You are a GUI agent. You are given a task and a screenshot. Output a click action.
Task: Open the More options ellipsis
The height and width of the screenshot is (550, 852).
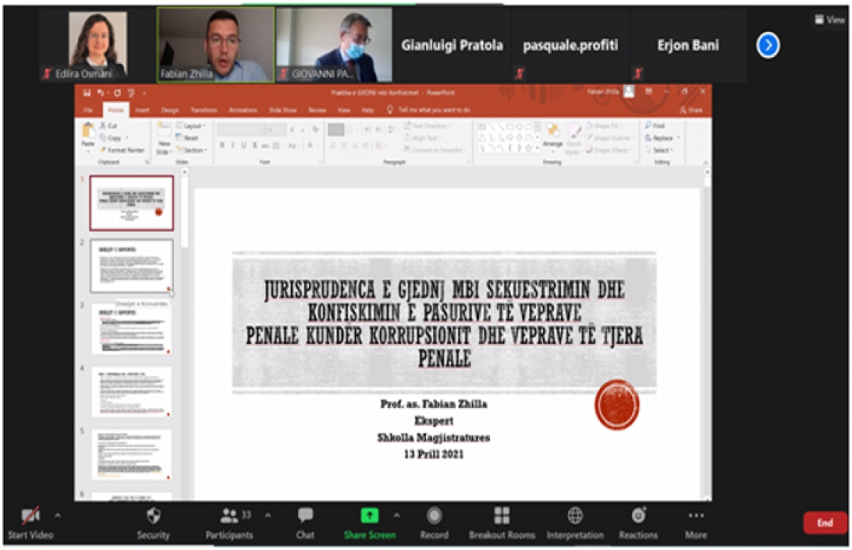696,516
